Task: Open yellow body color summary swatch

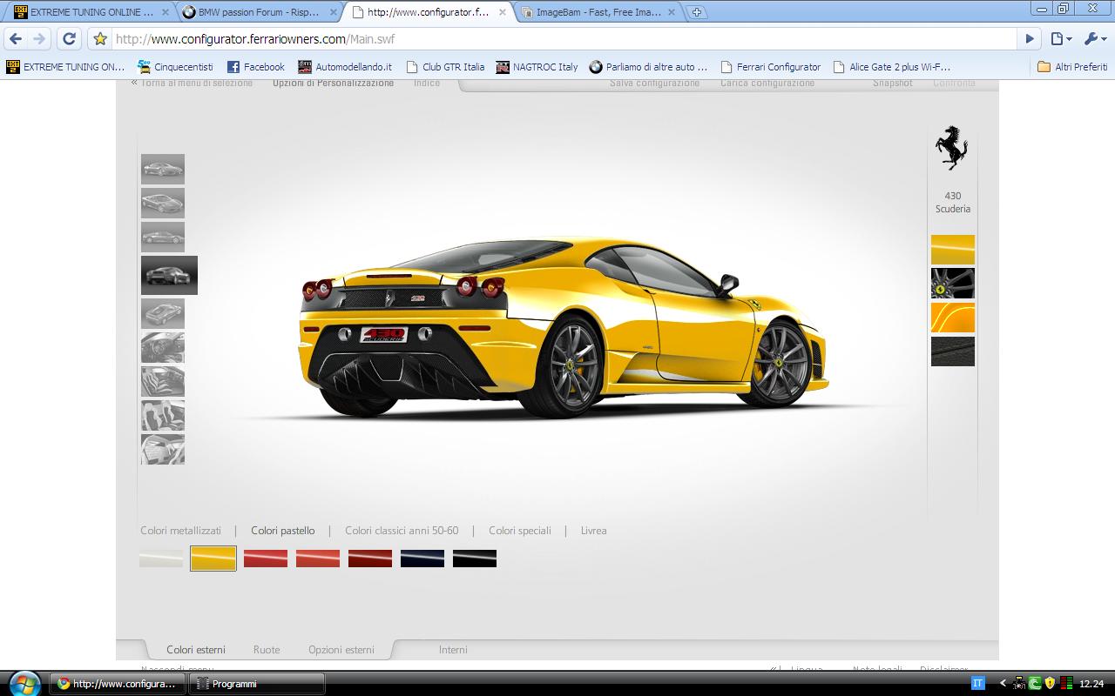Action: tap(953, 250)
